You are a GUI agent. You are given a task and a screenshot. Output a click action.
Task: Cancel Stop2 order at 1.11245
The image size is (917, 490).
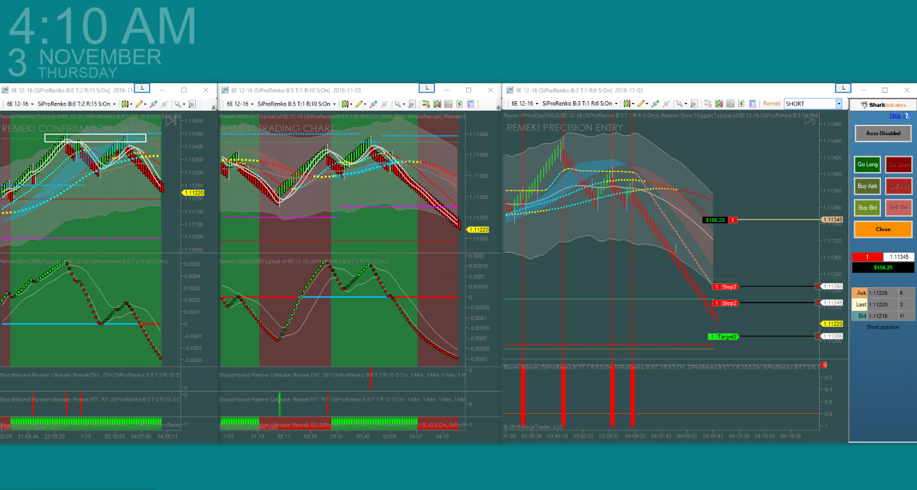[817, 303]
